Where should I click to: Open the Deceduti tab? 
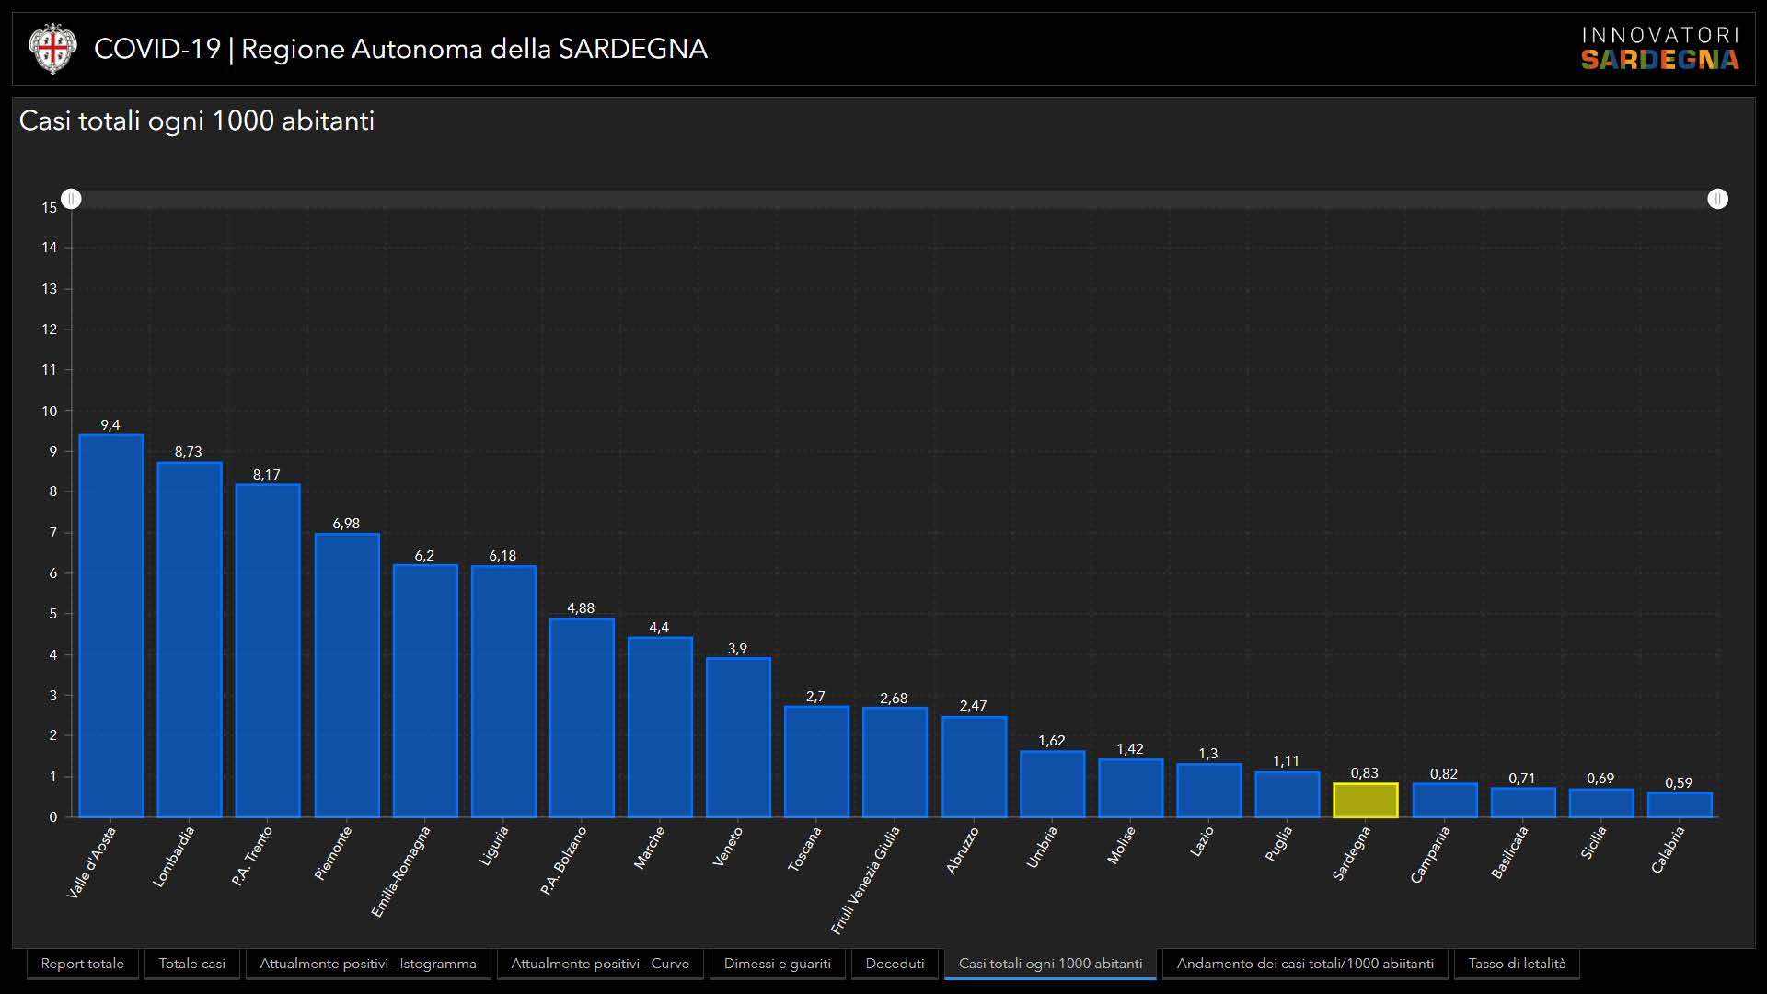(x=895, y=964)
